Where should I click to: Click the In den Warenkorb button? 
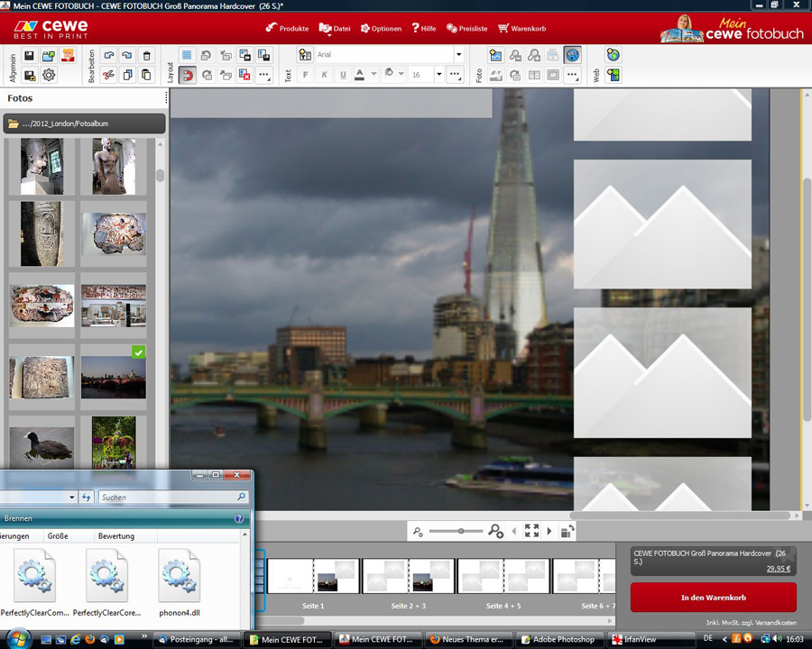(x=713, y=597)
